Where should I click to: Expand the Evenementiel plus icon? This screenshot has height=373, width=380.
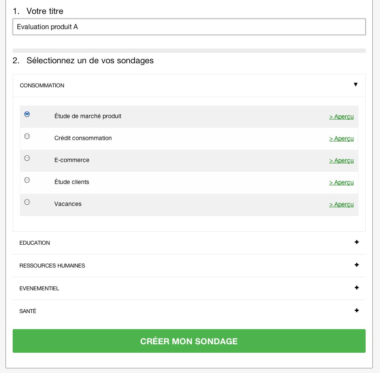coord(357,288)
